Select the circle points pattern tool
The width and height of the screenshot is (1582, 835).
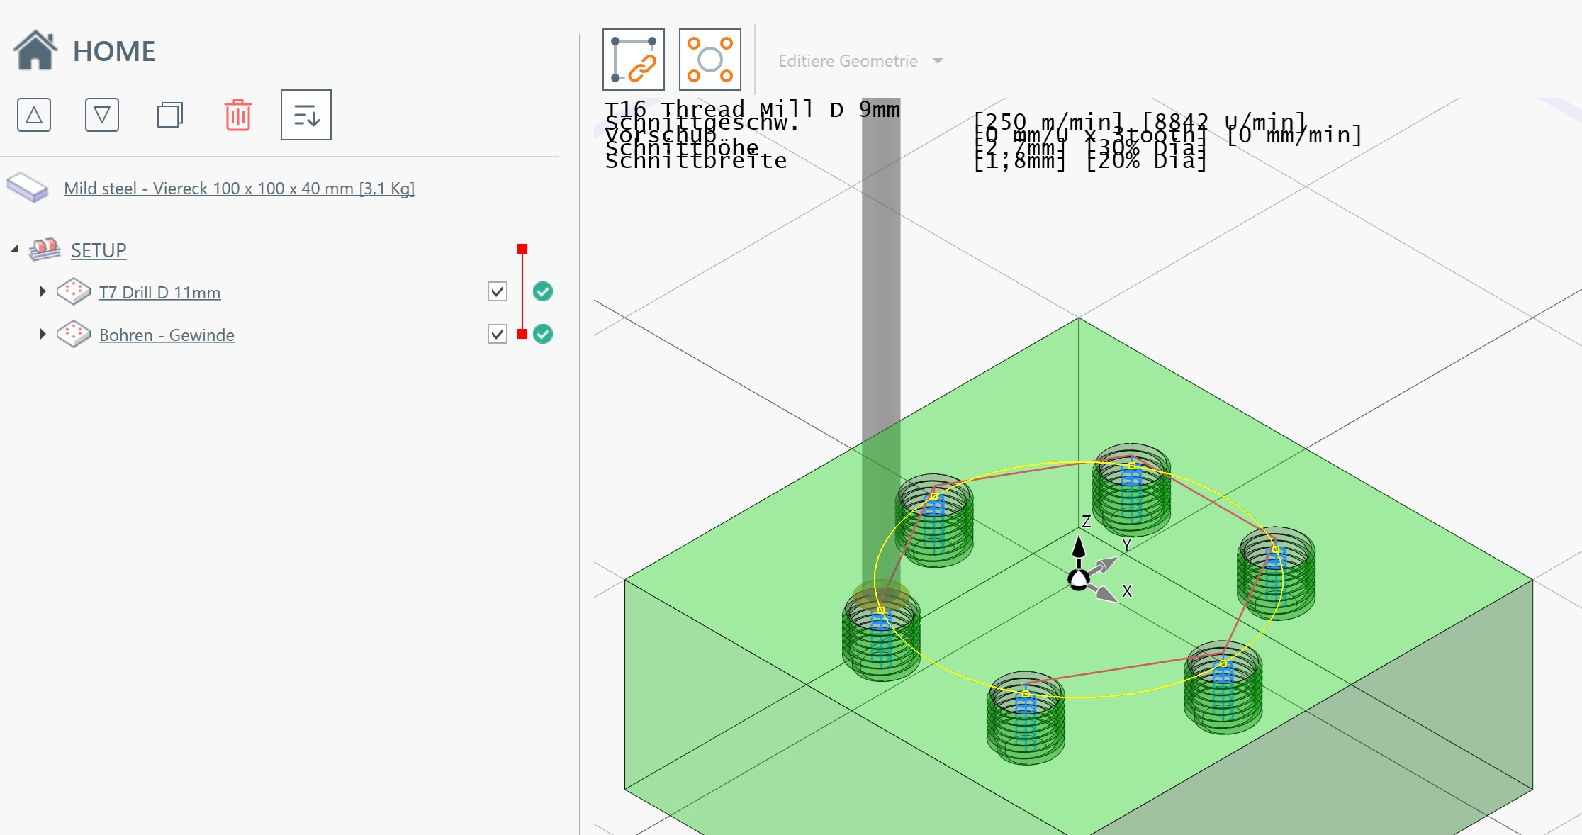coord(710,60)
